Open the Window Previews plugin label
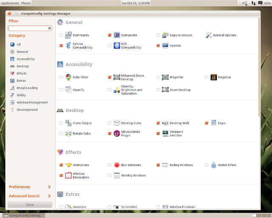272x218 pixels. point(182,207)
